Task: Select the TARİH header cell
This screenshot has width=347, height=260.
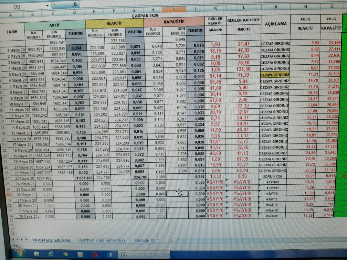Action: (12, 32)
